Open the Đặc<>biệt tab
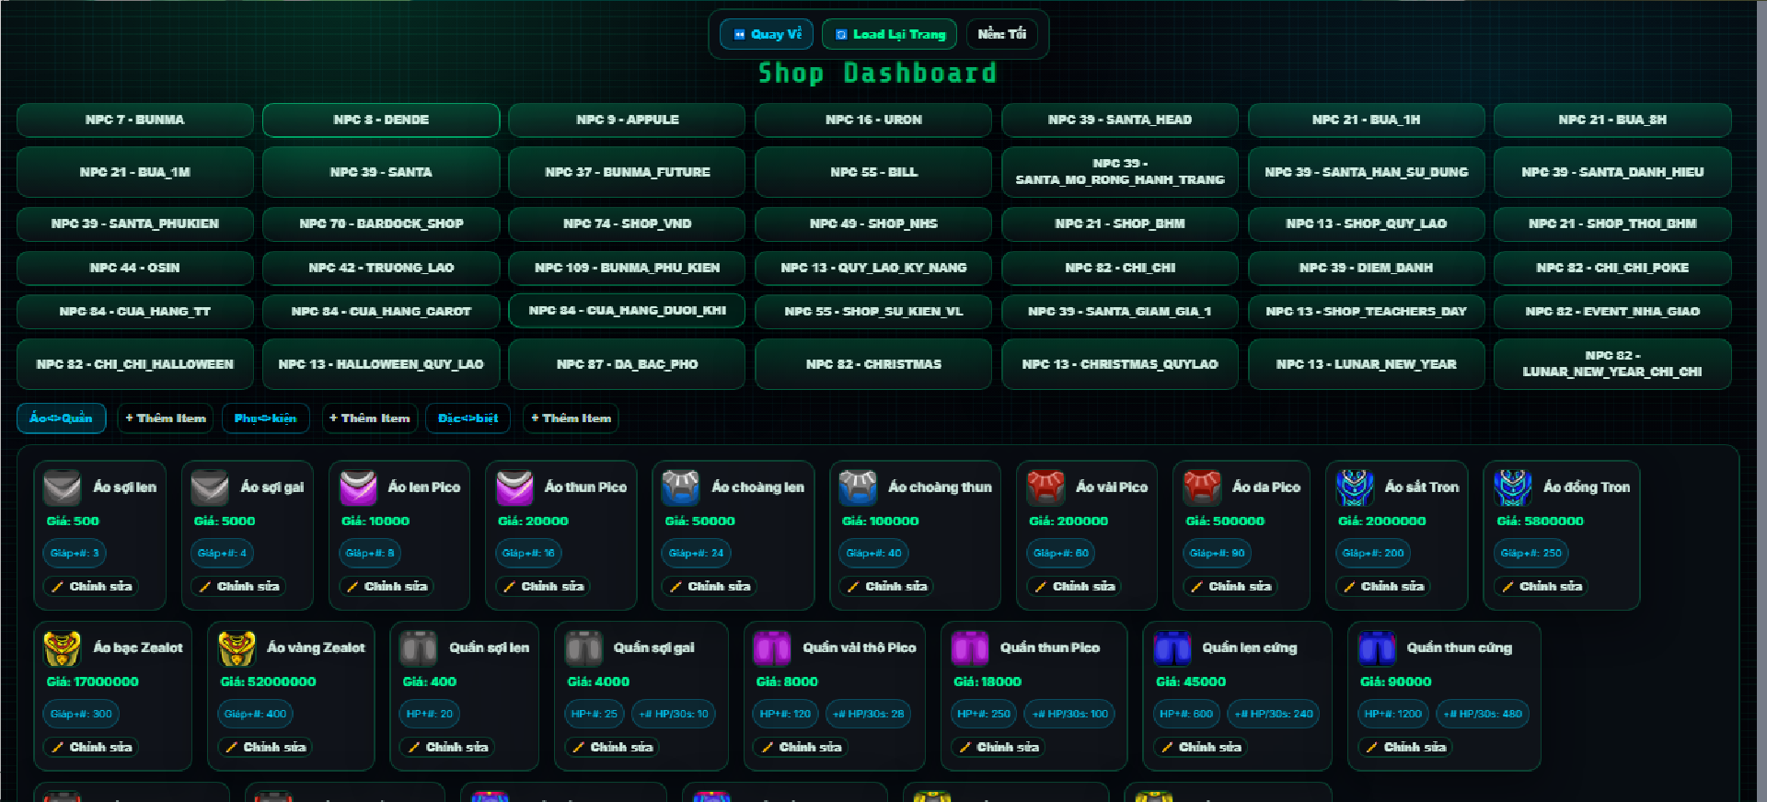1767x802 pixels. pos(468,418)
